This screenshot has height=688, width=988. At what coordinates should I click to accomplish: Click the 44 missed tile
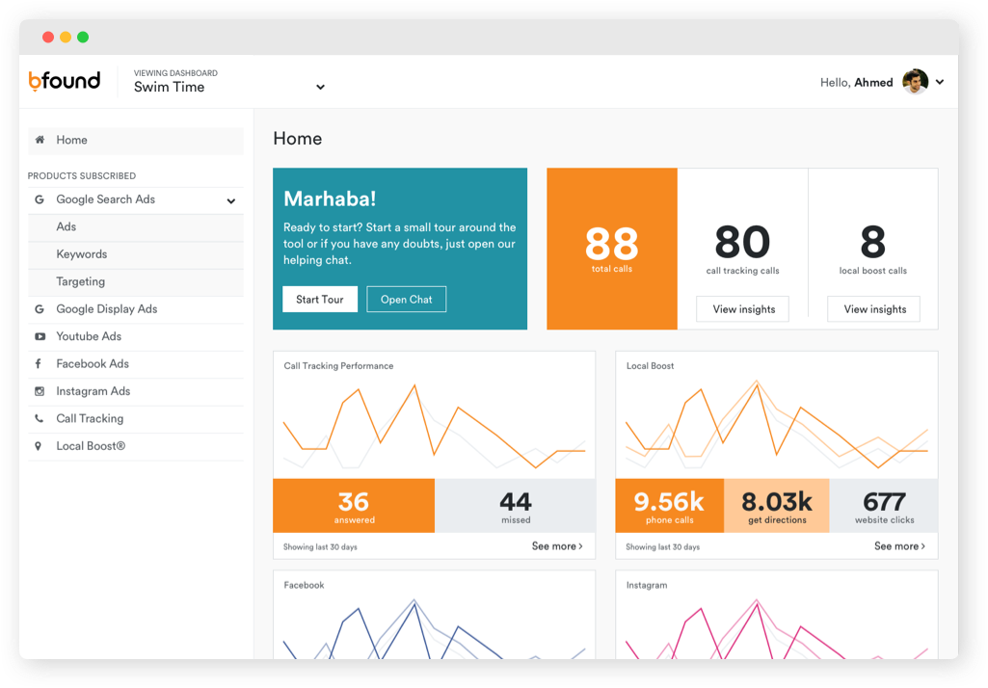pos(516,506)
